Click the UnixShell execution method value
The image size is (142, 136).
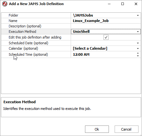point(81,32)
